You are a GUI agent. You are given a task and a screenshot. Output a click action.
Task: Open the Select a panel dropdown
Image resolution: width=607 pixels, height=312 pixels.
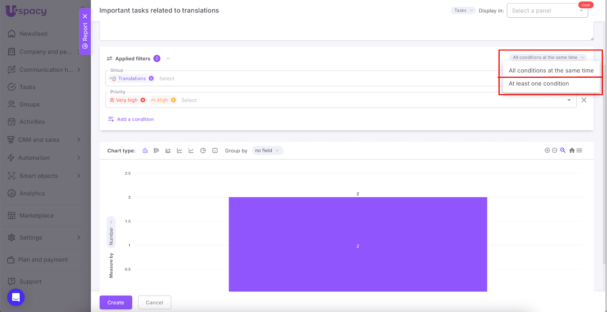tap(547, 11)
